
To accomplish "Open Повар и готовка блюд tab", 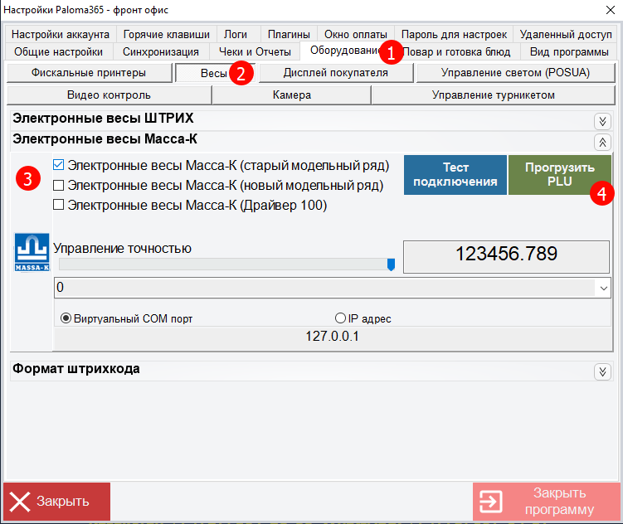I will 457,51.
